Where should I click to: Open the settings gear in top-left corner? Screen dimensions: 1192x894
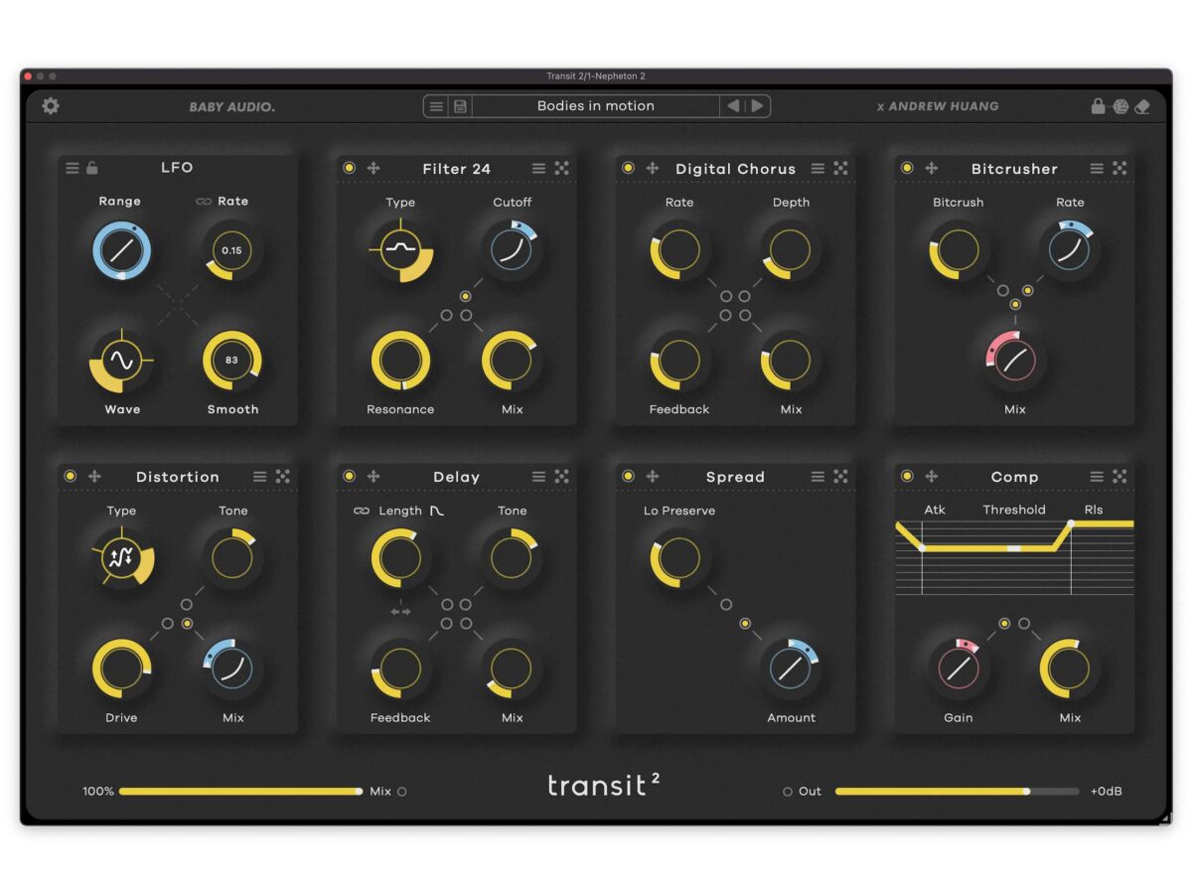click(50, 105)
